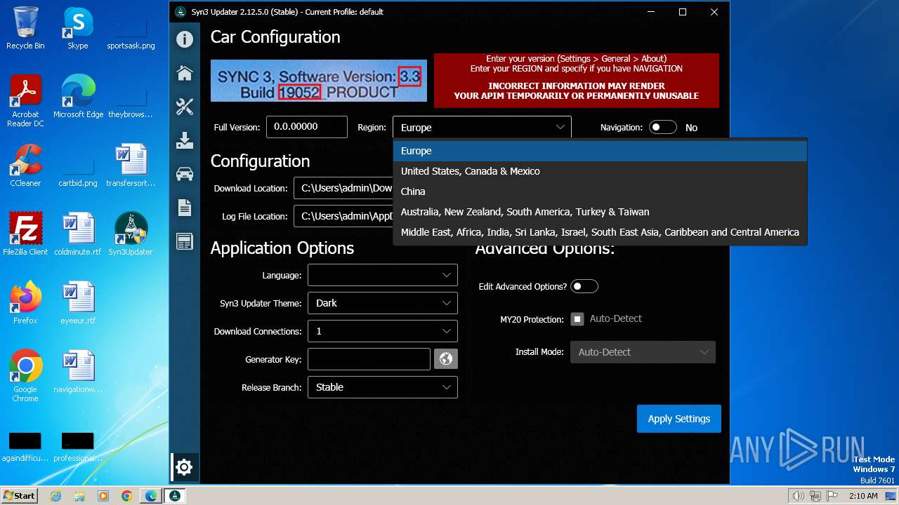
Task: Click the taskbar clock showing 2:10 AM
Action: [x=863, y=496]
